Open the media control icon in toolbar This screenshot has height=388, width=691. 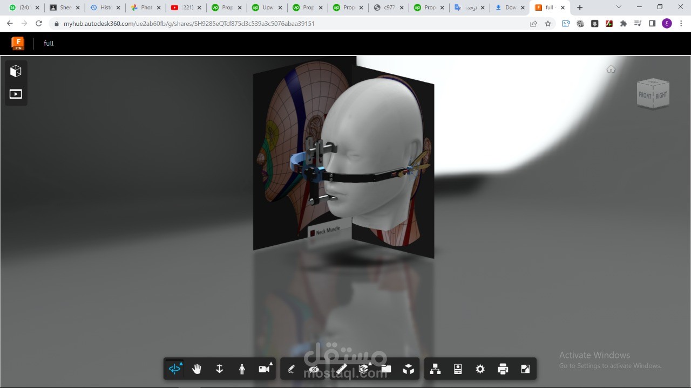pyautogui.click(x=638, y=24)
